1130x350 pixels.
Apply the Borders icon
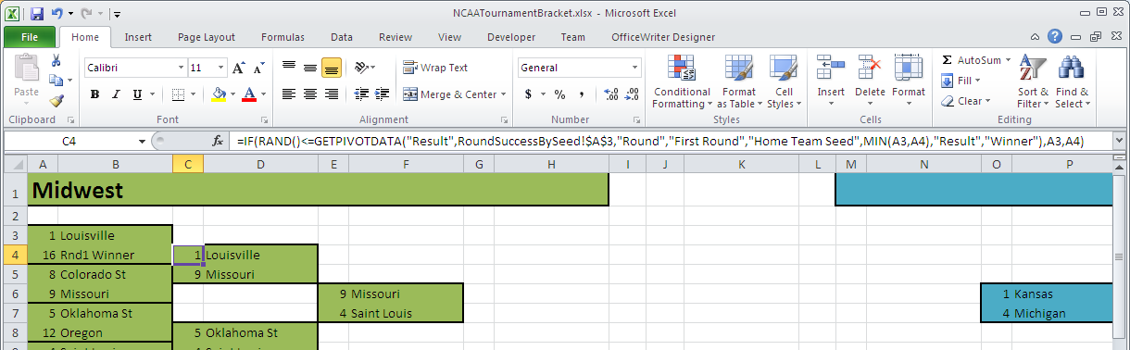click(178, 94)
